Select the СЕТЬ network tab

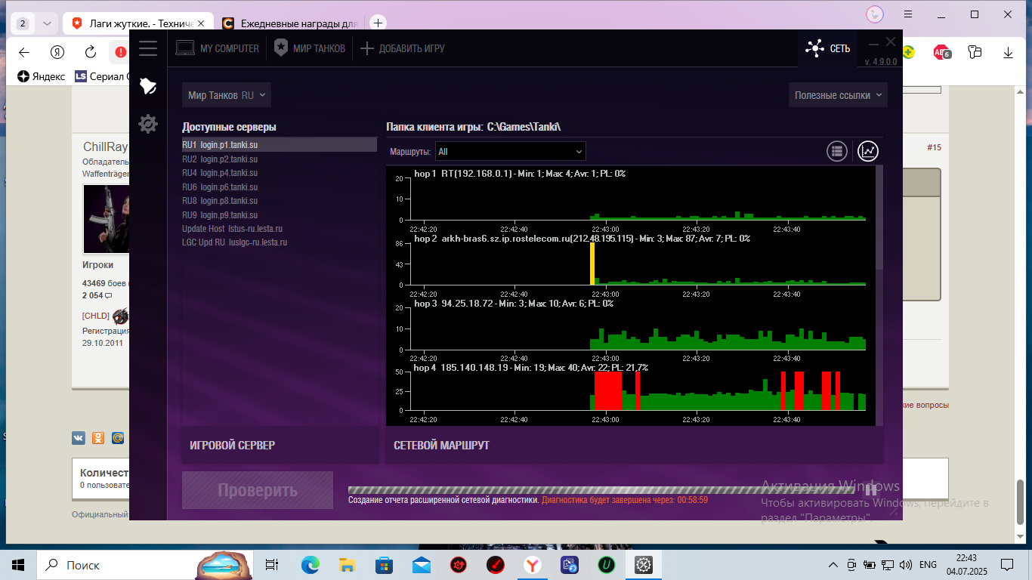827,48
